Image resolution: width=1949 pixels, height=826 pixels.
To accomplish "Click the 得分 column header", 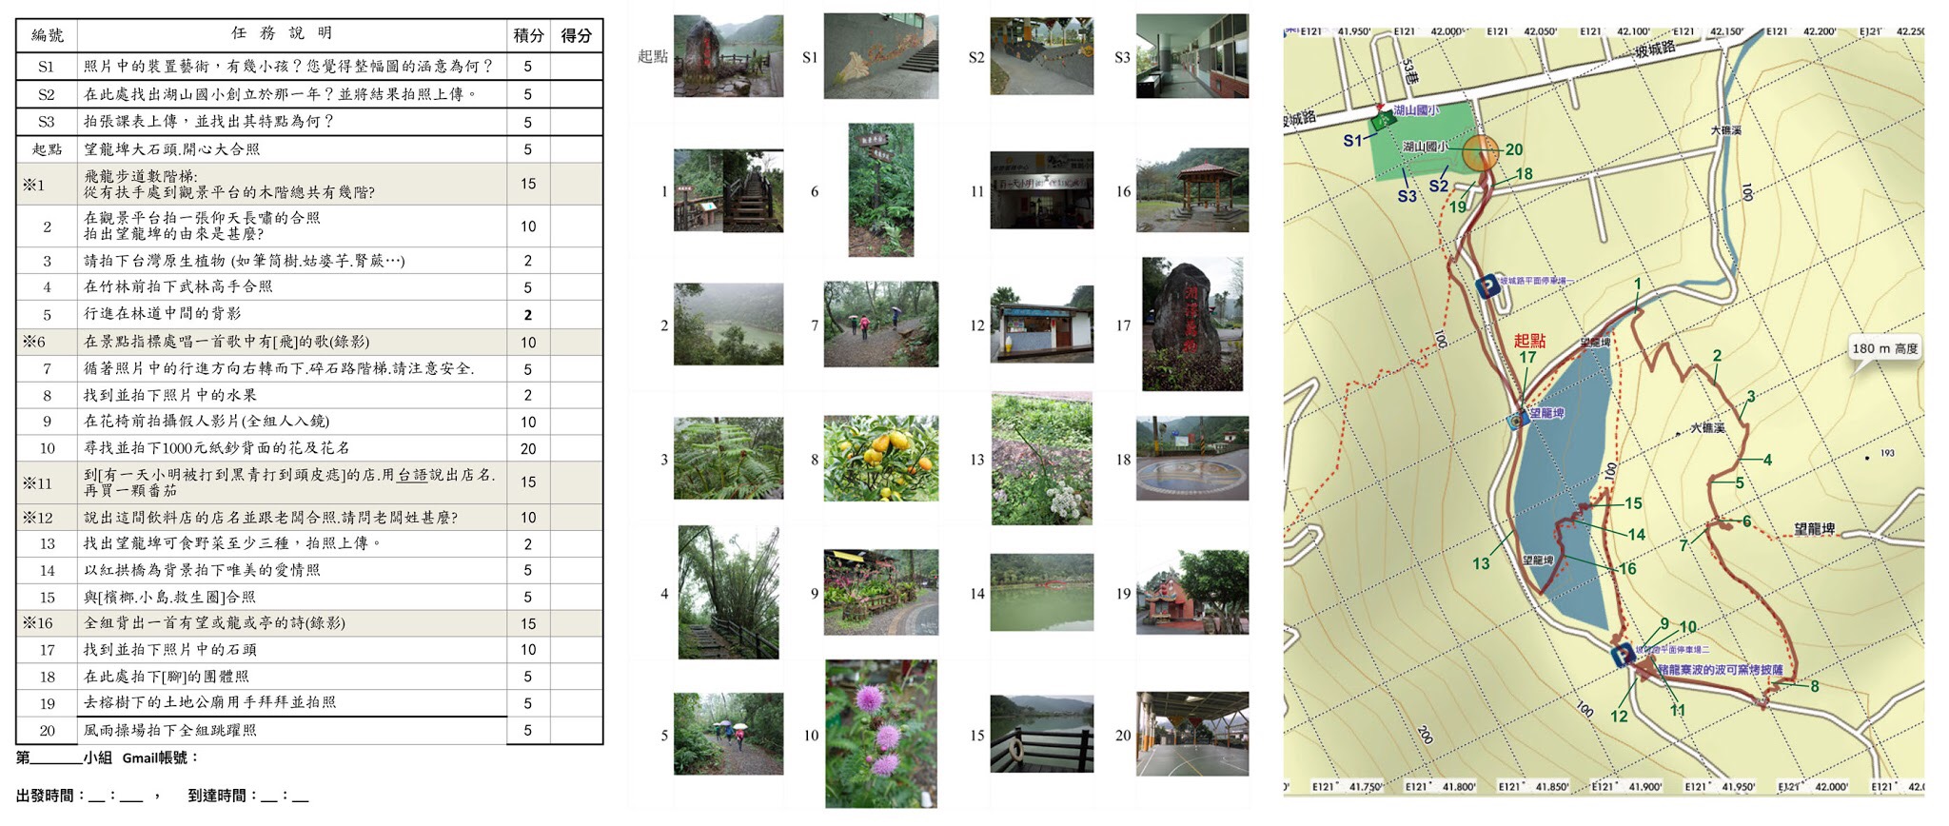I will click(x=576, y=35).
